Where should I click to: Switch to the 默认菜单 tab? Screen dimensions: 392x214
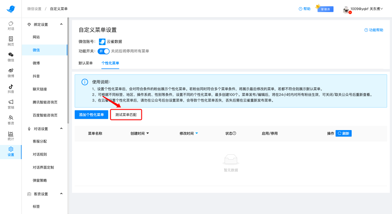click(x=86, y=63)
